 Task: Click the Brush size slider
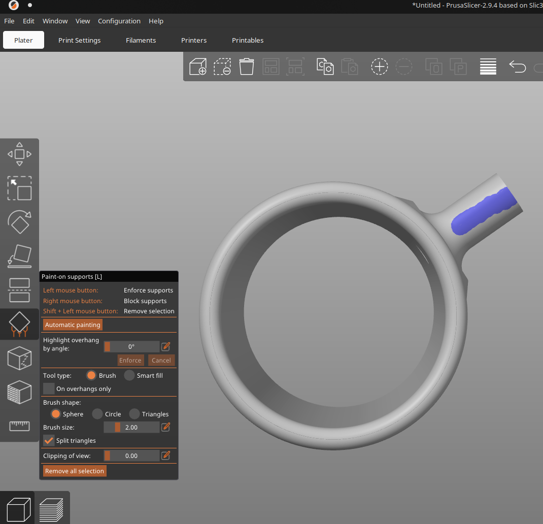[131, 428]
